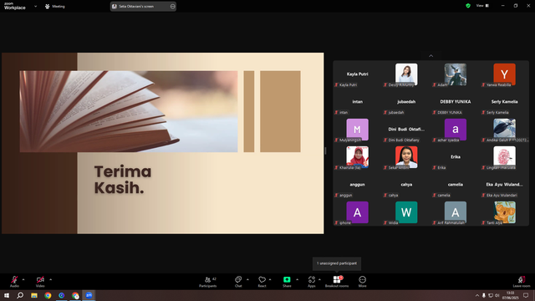Open the Apps panel
This screenshot has height=301, width=535.
pos(312,282)
